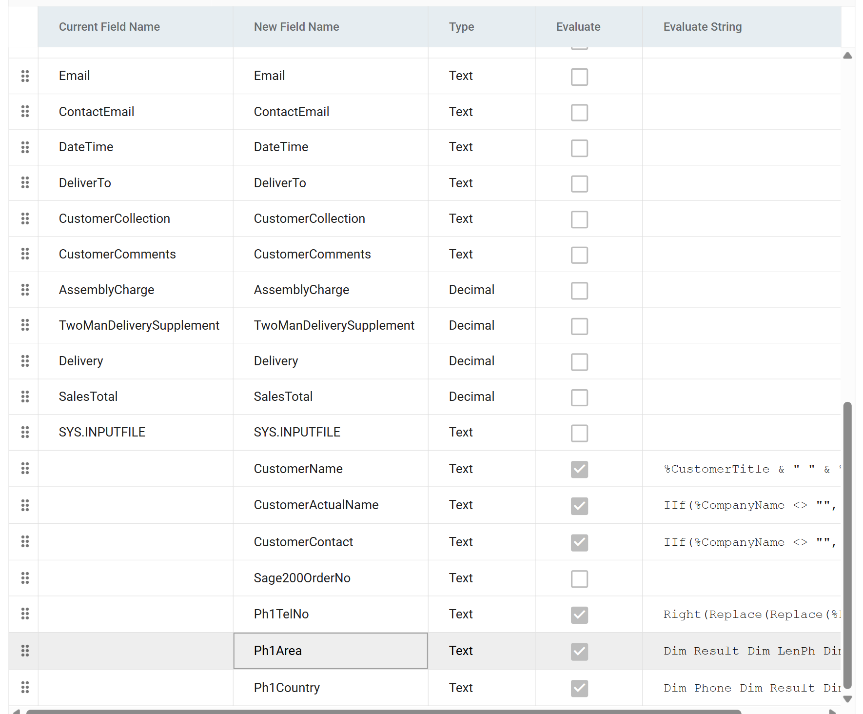This screenshot has width=863, height=714.
Task: Click the drag handle for the TwoManDeliverySupplement row
Action: (25, 325)
